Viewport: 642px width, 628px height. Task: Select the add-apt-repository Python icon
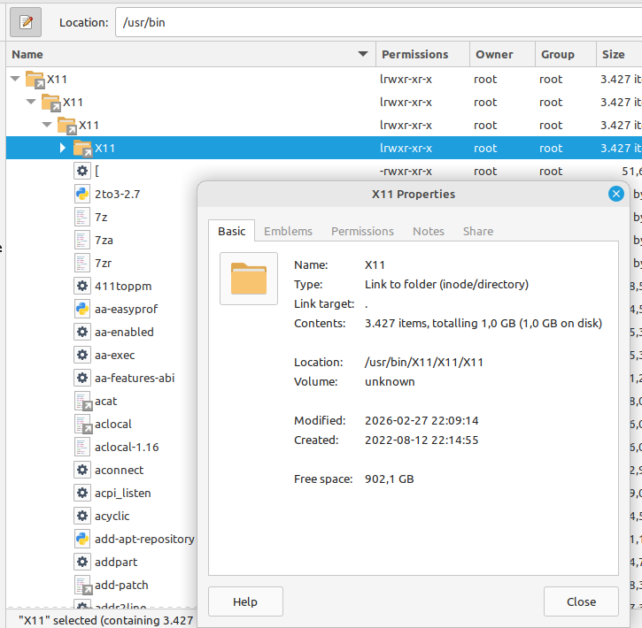(x=82, y=539)
